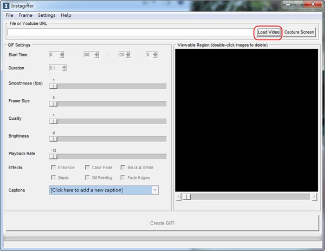The image size is (325, 251).
Task: Click the left arrow of the preview scrollbar
Action: [x=179, y=197]
